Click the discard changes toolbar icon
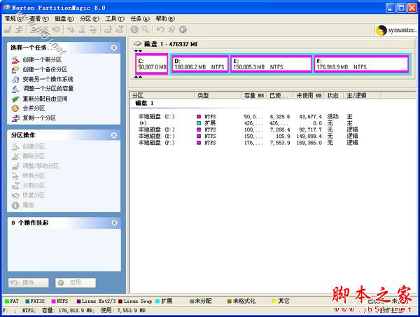This screenshot has width=420, height=317. (x=171, y=29)
